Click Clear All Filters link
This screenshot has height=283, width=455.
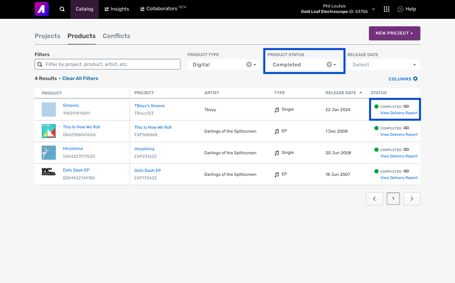click(x=80, y=79)
